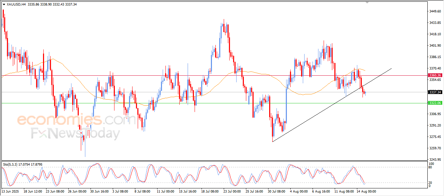Click the stochastic value 17.8795
Image resolution: width=444 pixels, height=196 pixels.
point(37,164)
